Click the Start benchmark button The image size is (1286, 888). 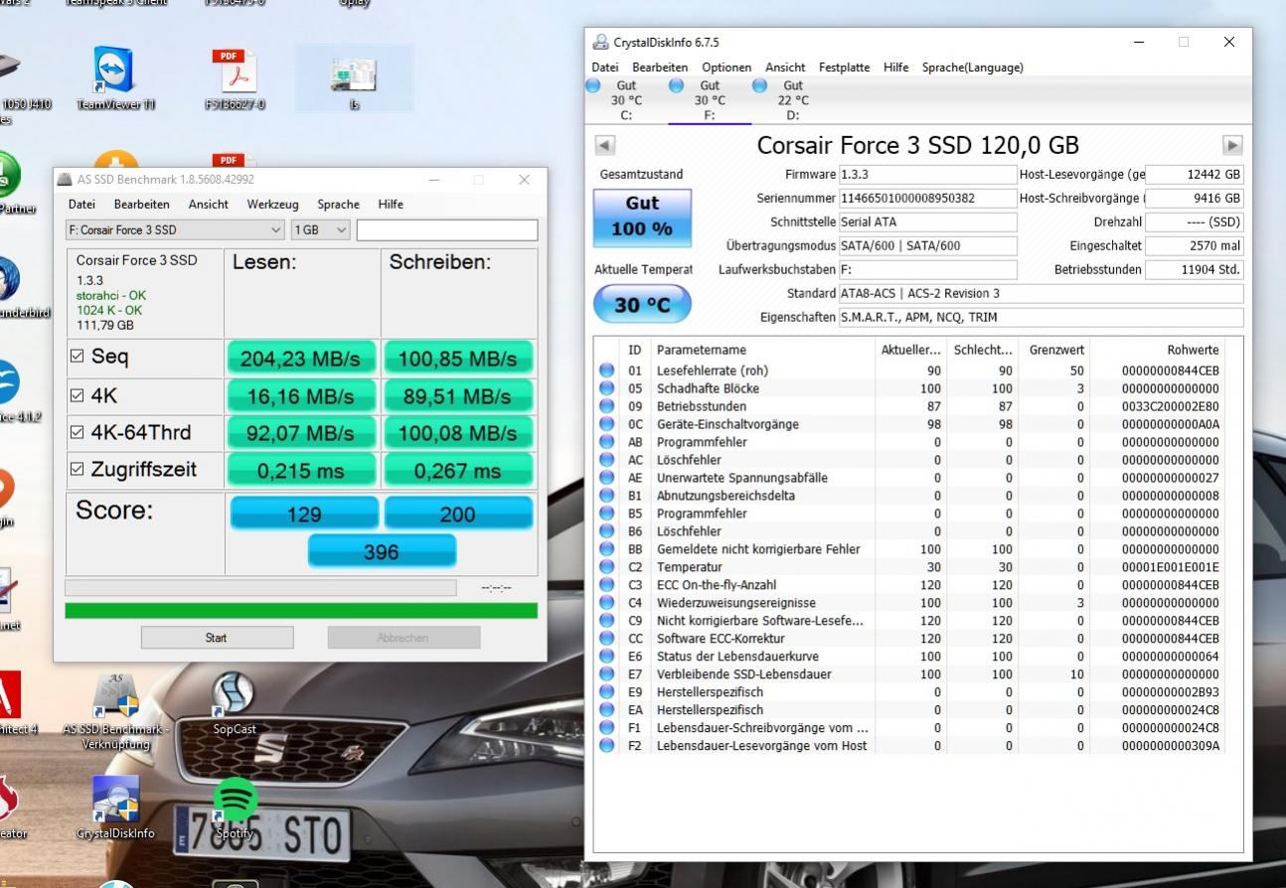(217, 638)
